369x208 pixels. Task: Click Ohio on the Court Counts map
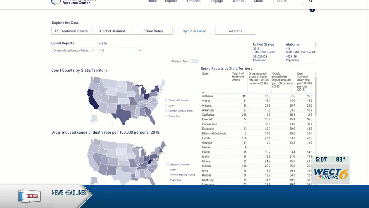pyautogui.click(x=146, y=96)
